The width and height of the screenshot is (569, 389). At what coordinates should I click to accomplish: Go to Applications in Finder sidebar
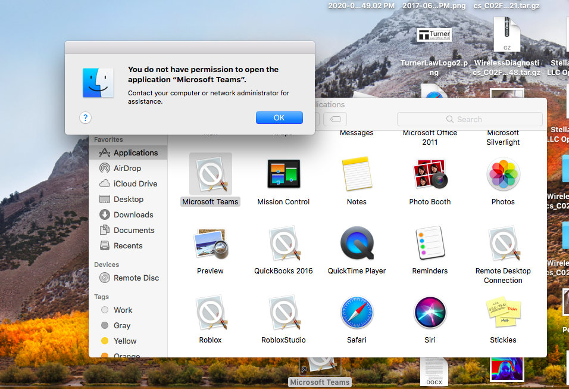128,153
